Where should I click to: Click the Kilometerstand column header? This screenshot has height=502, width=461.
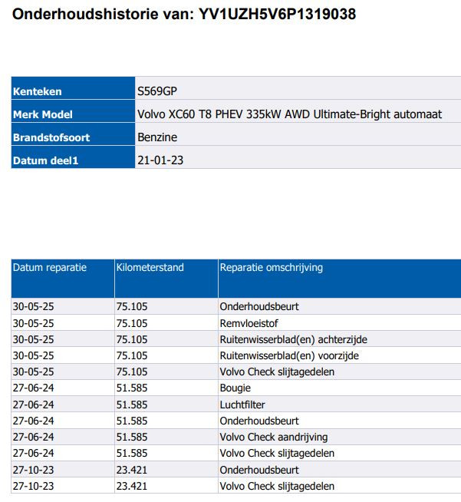(x=150, y=268)
